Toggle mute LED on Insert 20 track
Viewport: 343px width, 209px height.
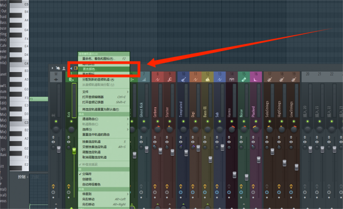pos(308,121)
